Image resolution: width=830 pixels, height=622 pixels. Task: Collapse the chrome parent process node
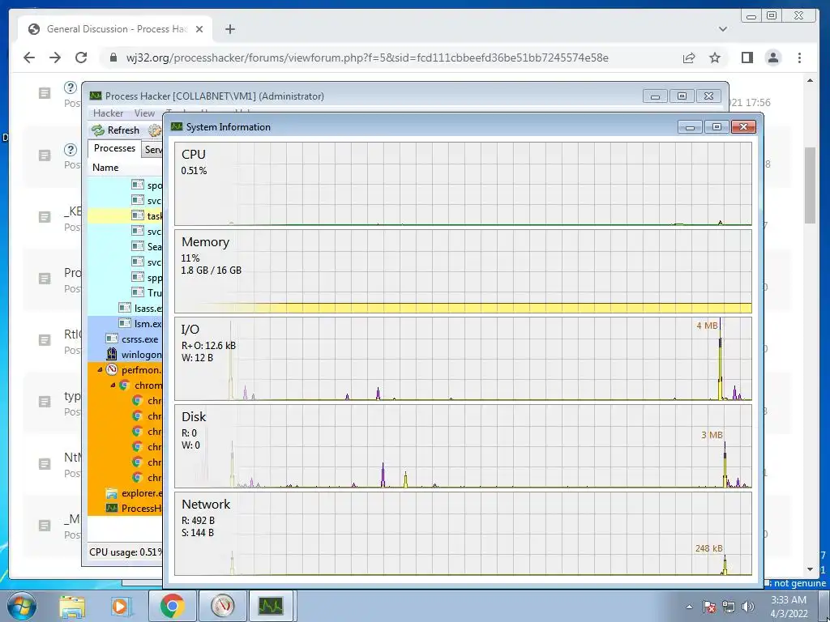112,385
